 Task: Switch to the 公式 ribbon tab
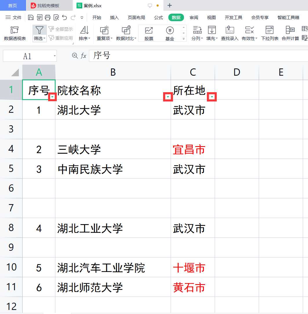point(158,18)
